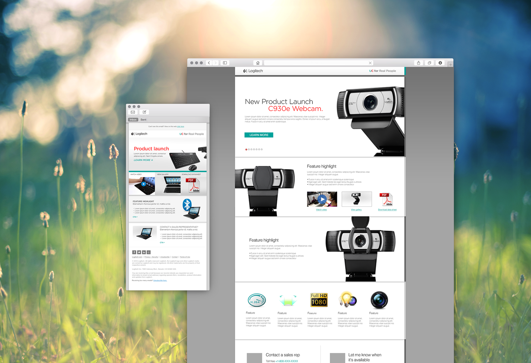Open the tablet keyboard image beside Contact a Sales Representative
Screen dimensions: 531x363
coord(144,233)
